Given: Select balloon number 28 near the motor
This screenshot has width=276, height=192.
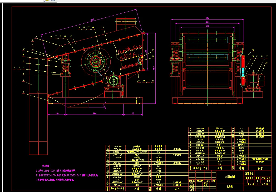Looking at the screenshot, I should pyautogui.click(x=266, y=63).
